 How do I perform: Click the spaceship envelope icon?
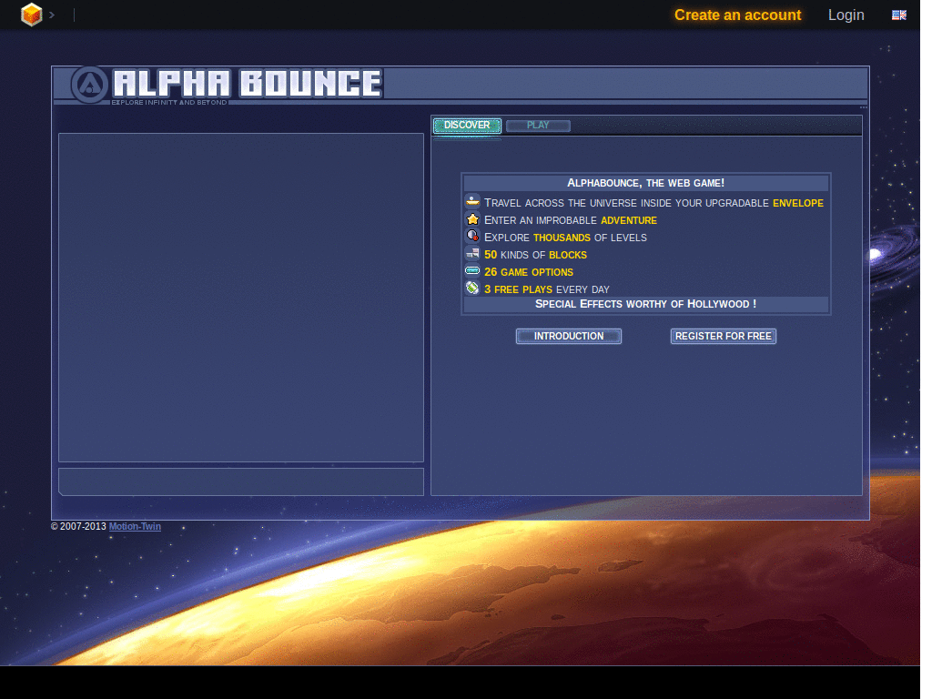[x=472, y=201]
